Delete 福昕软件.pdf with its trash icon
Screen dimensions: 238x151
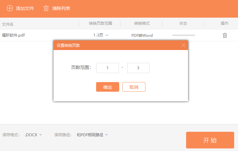pyautogui.click(x=225, y=35)
